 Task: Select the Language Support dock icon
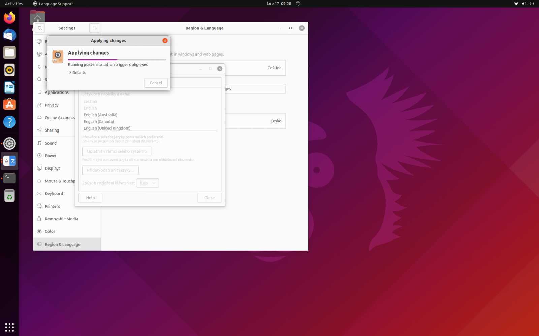tap(9, 161)
